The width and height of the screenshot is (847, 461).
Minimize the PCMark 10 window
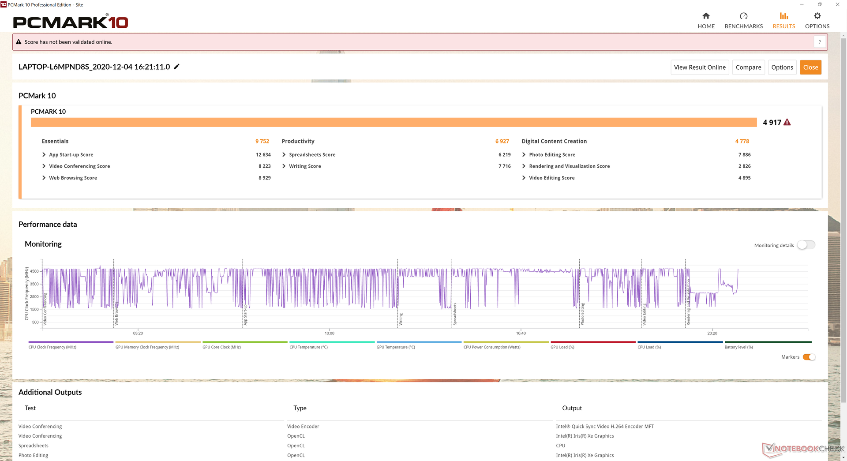802,4
